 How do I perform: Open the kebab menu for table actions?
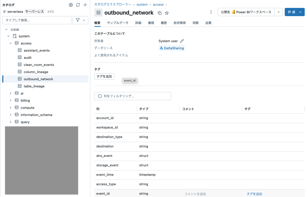click(x=211, y=12)
